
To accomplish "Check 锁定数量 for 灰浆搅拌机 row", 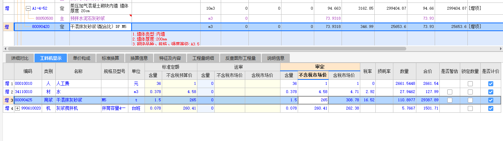I will (x=470, y=108).
